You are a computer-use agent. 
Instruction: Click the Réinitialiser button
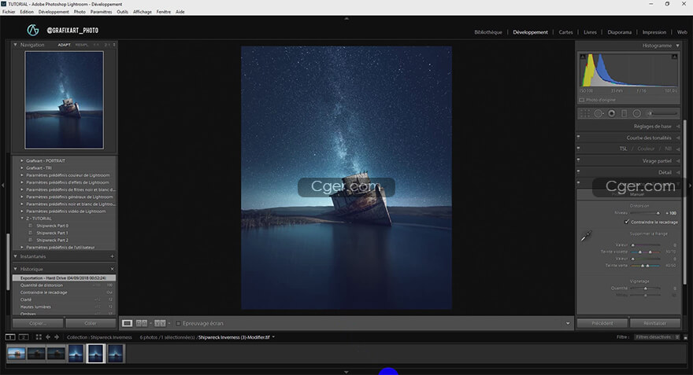tap(655, 323)
